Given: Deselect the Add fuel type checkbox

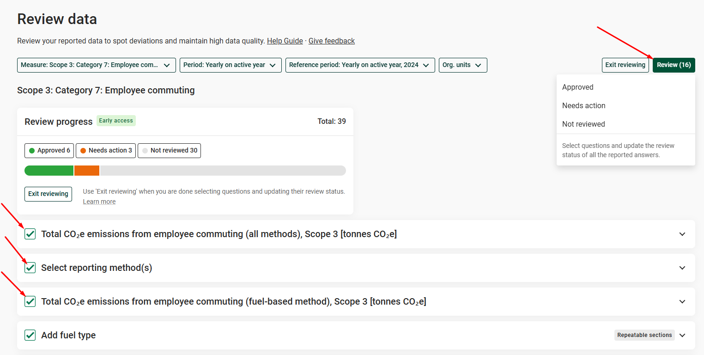Looking at the screenshot, I should point(30,335).
